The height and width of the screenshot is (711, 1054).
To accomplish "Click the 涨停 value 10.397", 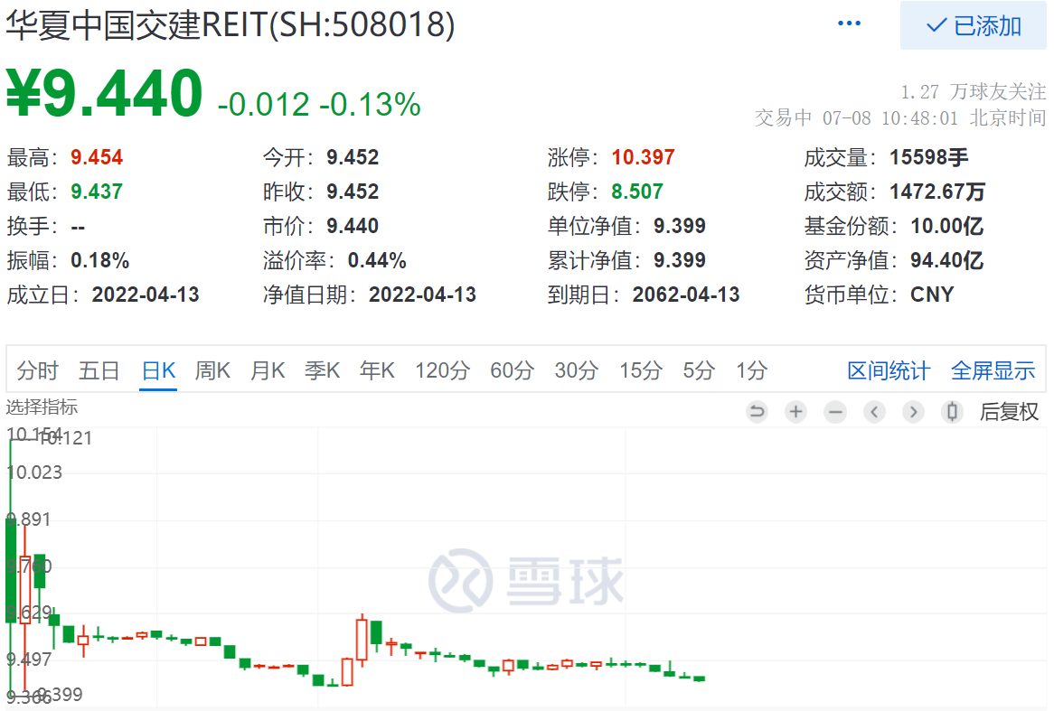I will 644,157.
